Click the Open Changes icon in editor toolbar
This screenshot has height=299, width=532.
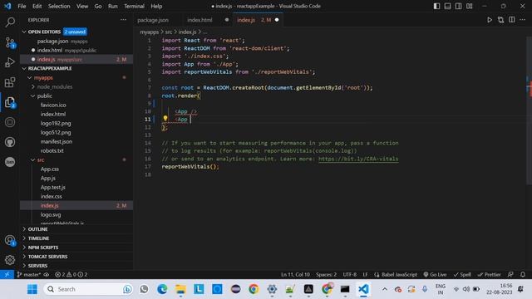click(500, 20)
